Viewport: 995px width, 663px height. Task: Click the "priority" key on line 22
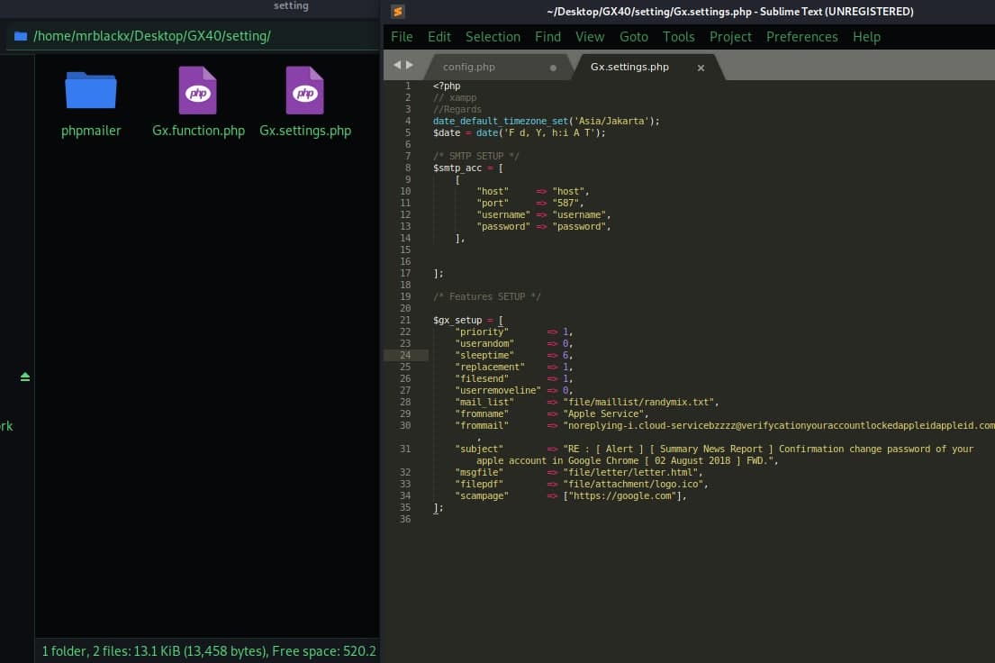coord(482,332)
